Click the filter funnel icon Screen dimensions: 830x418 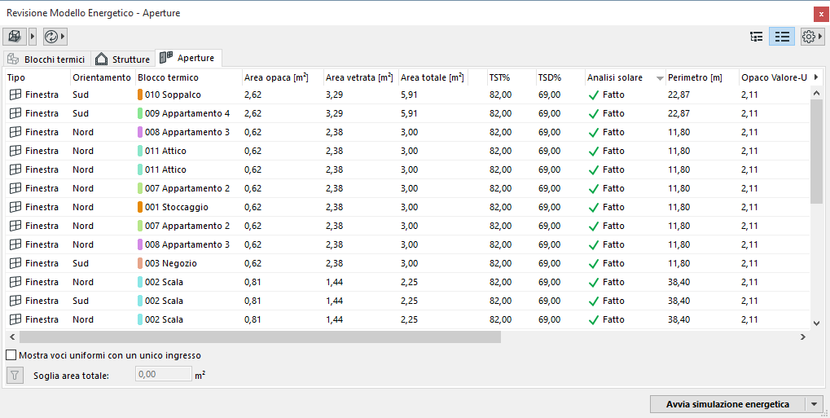coord(15,375)
